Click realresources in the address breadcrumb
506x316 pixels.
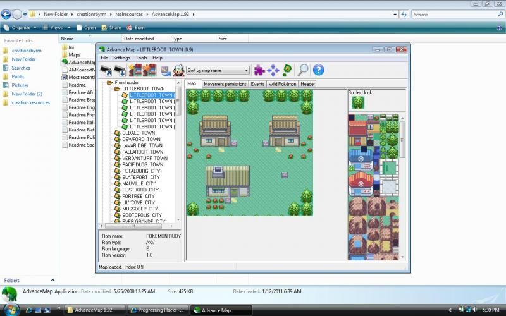click(129, 14)
